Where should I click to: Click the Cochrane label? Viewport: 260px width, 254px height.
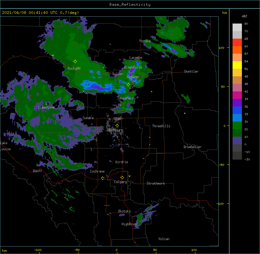tap(97, 171)
